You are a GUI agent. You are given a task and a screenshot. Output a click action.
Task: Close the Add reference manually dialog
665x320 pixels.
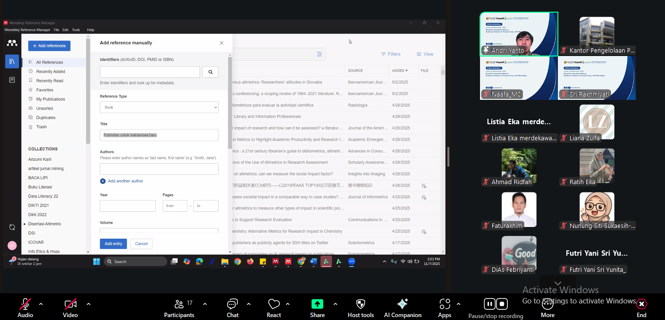coord(222,43)
